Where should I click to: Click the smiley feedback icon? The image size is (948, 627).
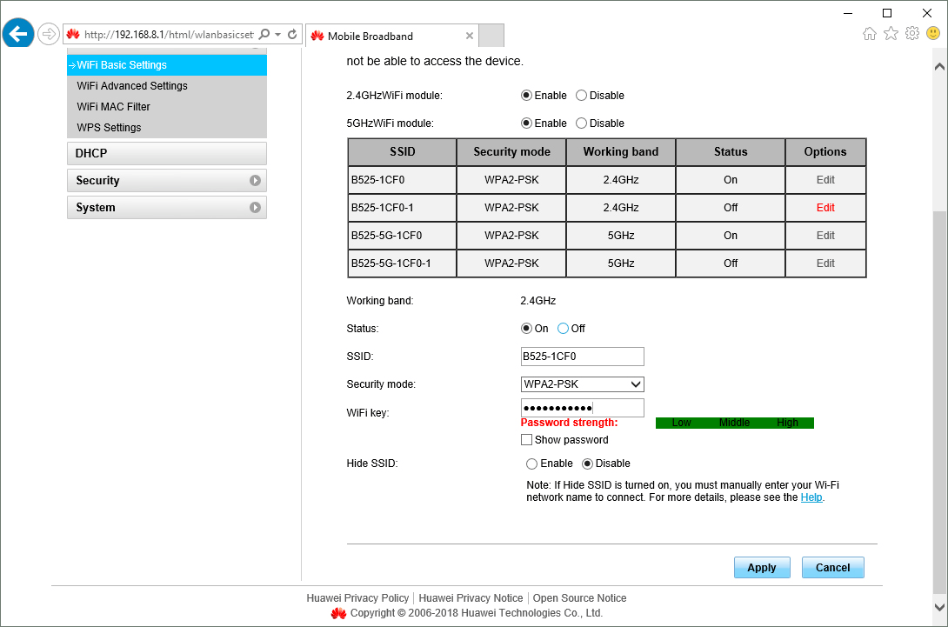[x=933, y=33]
